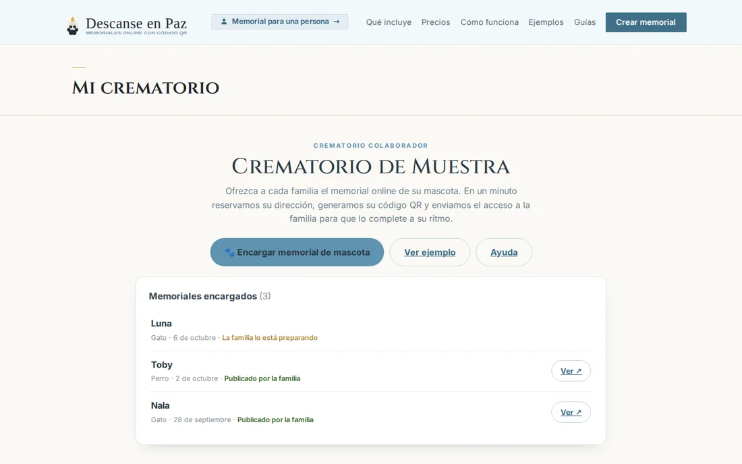Click the Memoriales encargados heading

pyautogui.click(x=203, y=296)
